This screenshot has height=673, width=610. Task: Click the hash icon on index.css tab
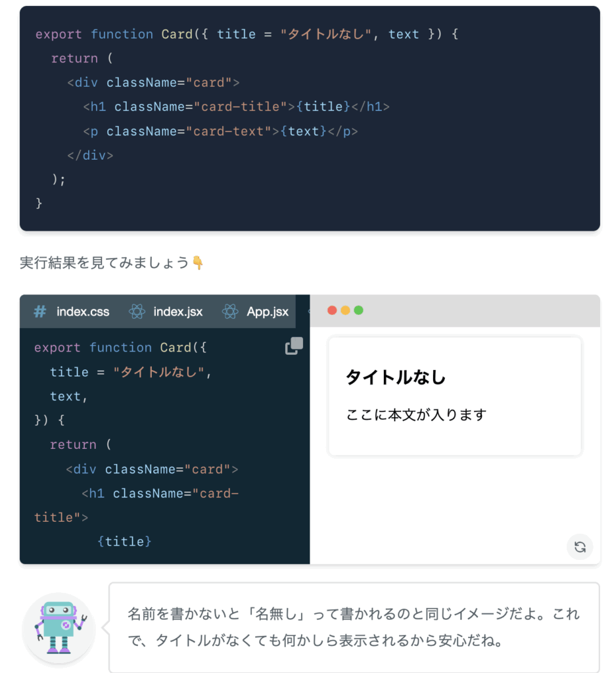pos(40,312)
